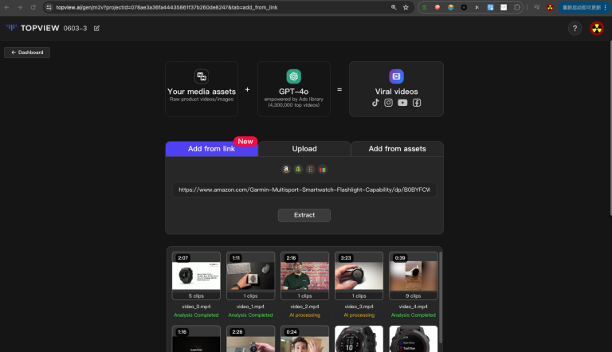Open the help question mark icon
The width and height of the screenshot is (612, 352).
pos(575,28)
